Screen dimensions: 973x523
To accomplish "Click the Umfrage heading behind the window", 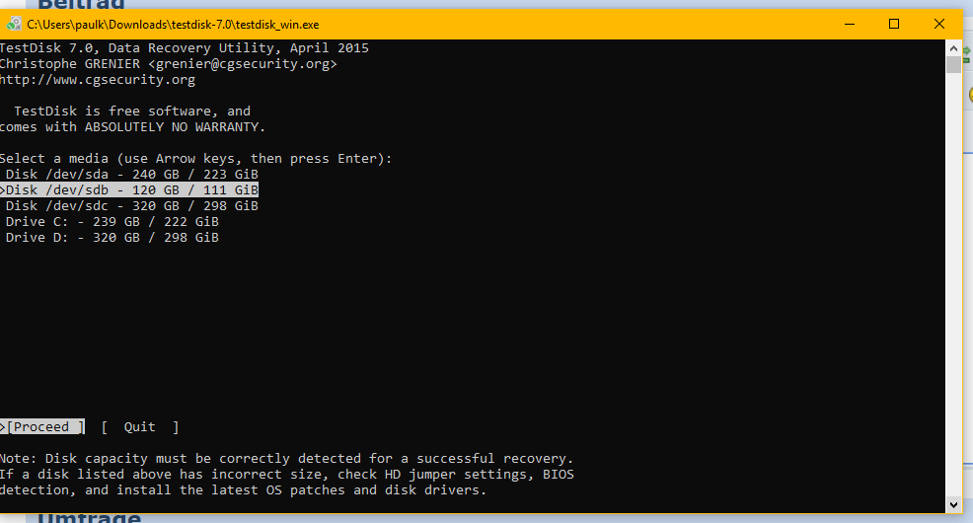I will click(90, 517).
